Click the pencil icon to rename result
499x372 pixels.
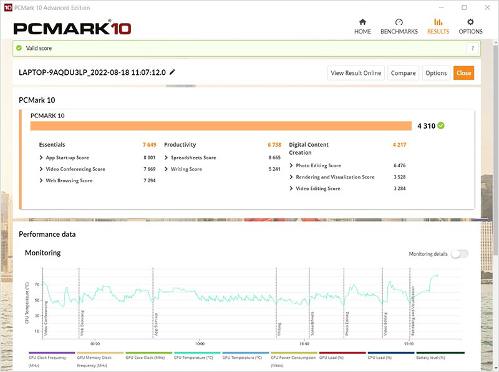coord(173,72)
